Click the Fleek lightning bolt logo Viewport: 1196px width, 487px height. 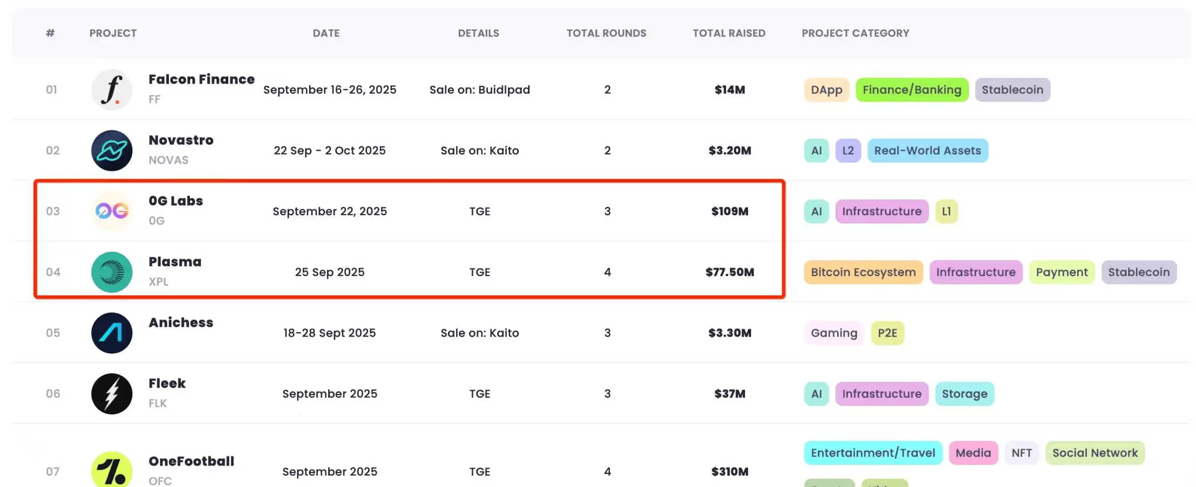pyautogui.click(x=112, y=393)
